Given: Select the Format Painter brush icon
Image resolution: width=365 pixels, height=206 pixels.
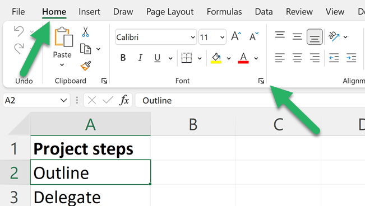Looking at the screenshot, I should [x=86, y=66].
